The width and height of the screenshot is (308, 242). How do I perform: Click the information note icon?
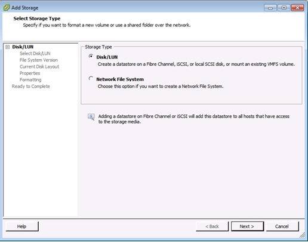point(91,117)
